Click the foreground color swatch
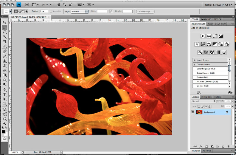The height and width of the screenshot is (155, 236). coord(4,131)
